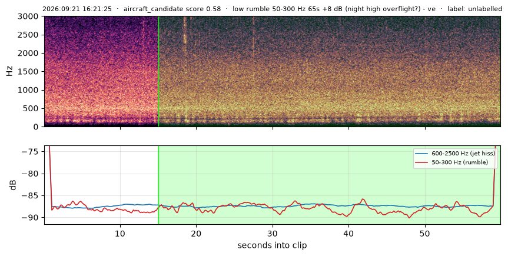Click the '-80' dB tick label

tap(30, 174)
